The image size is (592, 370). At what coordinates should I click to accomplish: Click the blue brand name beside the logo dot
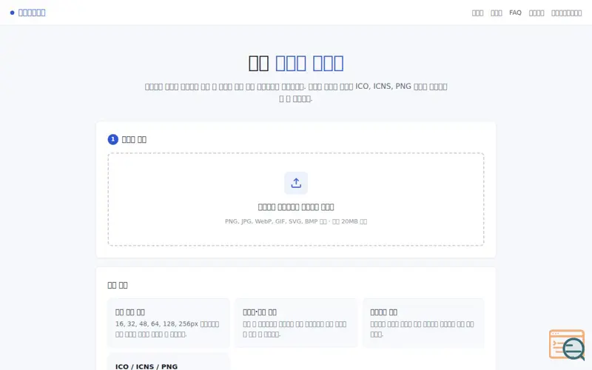pyautogui.click(x=32, y=13)
